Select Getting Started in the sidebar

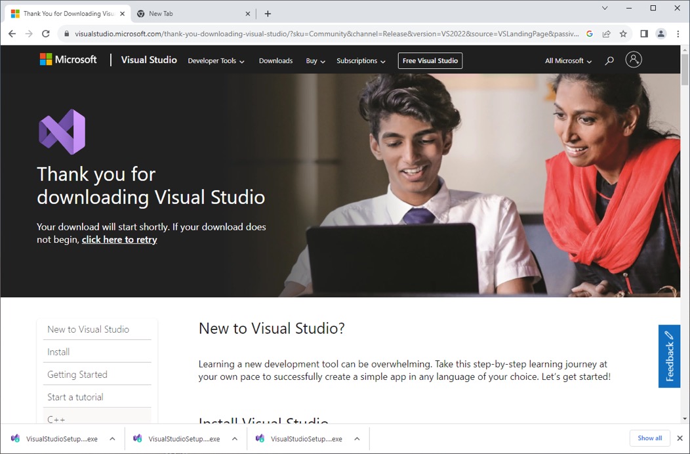pos(77,375)
